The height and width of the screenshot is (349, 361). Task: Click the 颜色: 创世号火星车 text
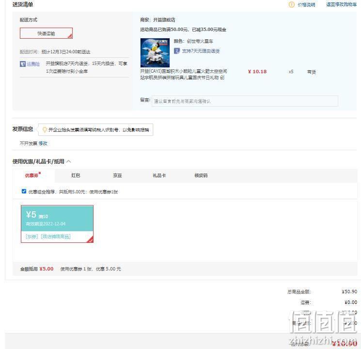(x=193, y=41)
